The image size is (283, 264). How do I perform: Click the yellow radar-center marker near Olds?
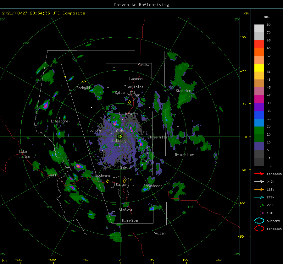pyautogui.click(x=120, y=137)
